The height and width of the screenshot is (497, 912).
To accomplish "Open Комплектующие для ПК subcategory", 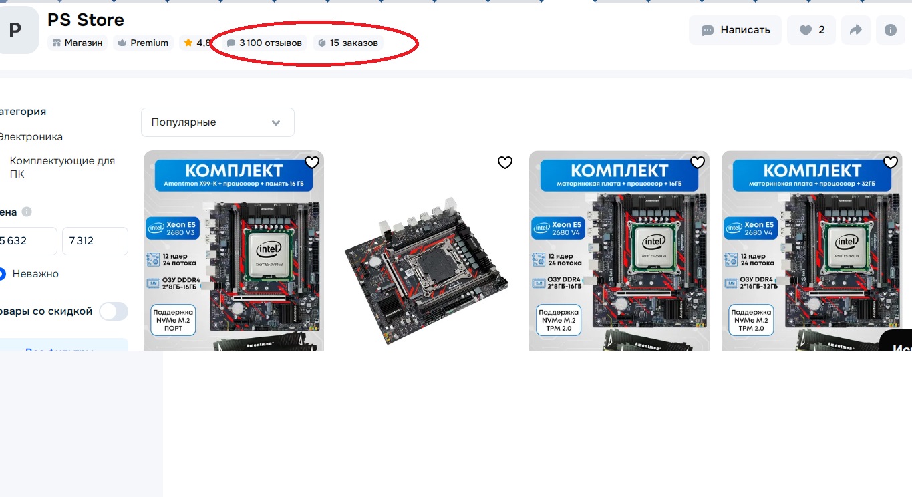I will click(x=62, y=167).
